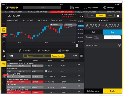Add new watchlist star-plus icon

[x=11, y=56]
